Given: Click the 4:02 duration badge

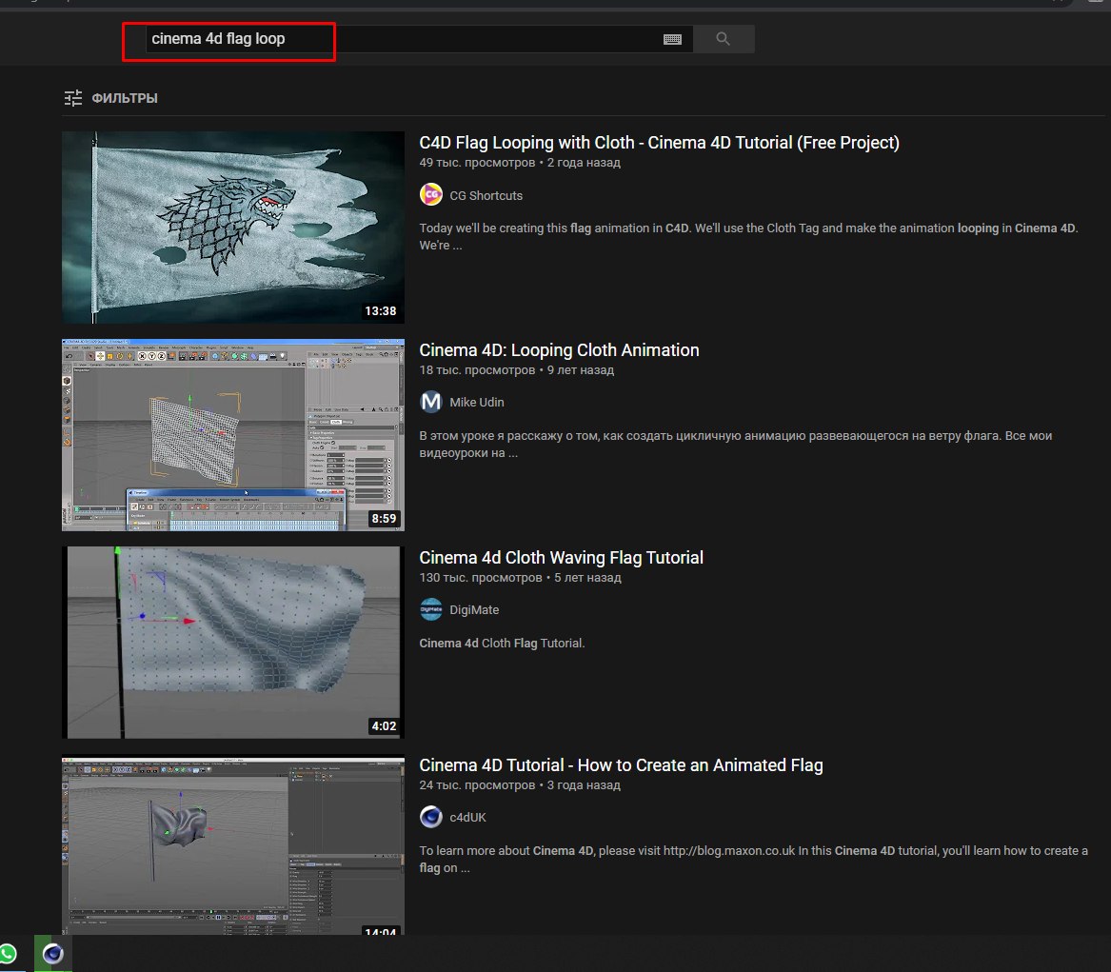Looking at the screenshot, I should pos(384,726).
